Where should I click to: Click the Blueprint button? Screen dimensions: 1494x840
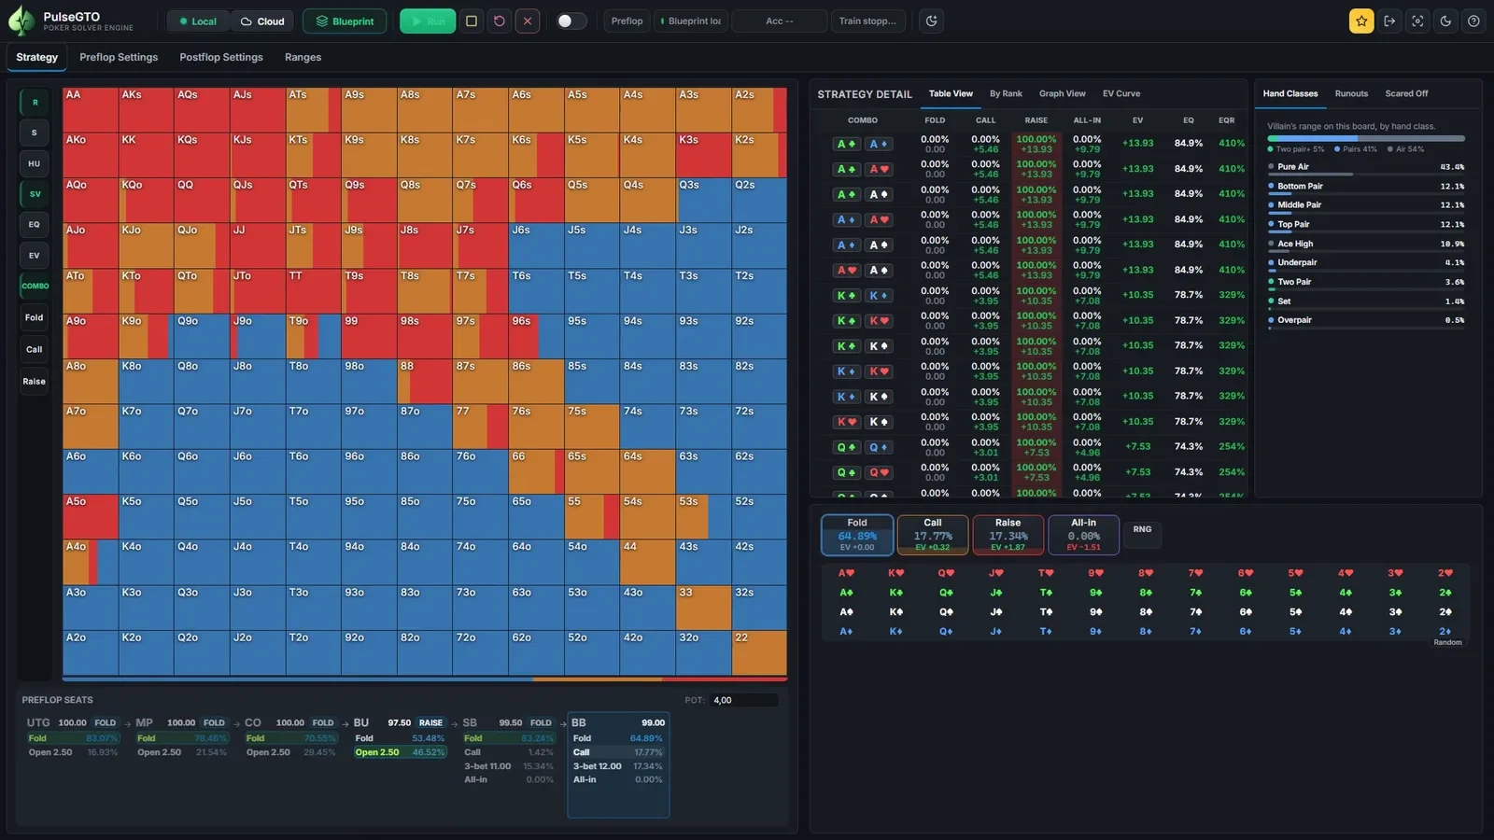(345, 21)
